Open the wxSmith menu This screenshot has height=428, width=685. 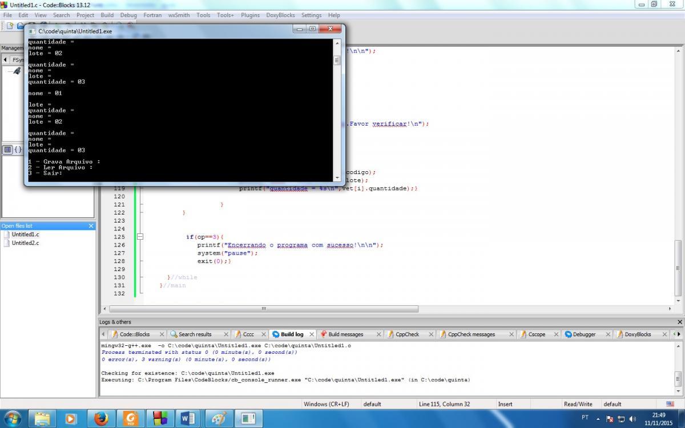coord(179,15)
